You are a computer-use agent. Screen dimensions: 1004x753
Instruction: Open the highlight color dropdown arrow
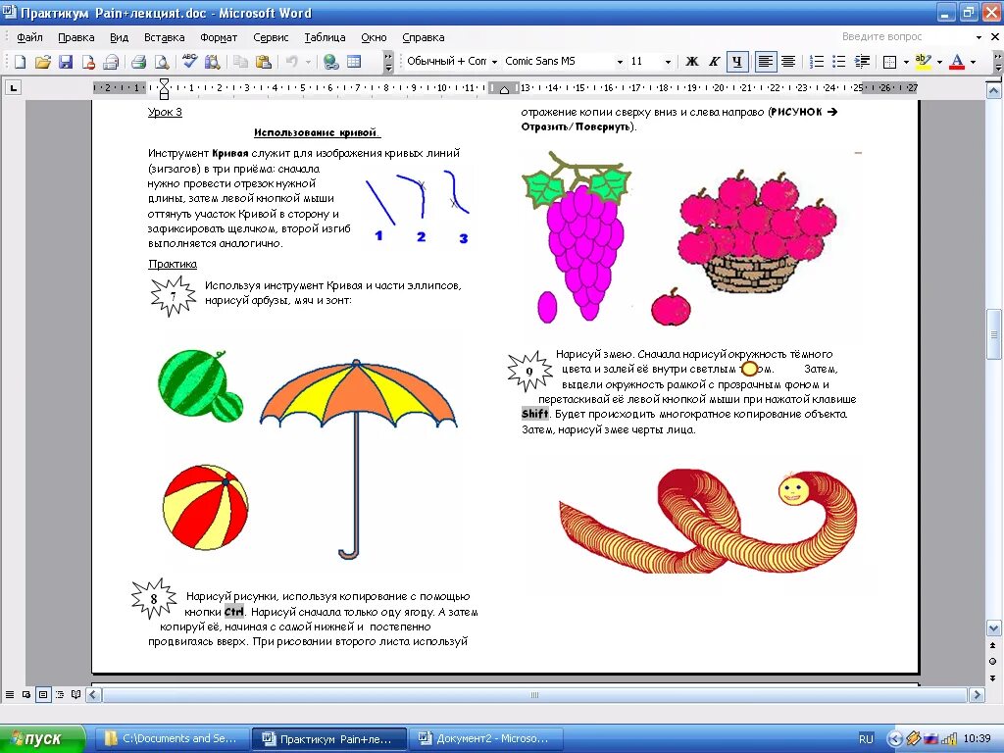tap(939, 62)
